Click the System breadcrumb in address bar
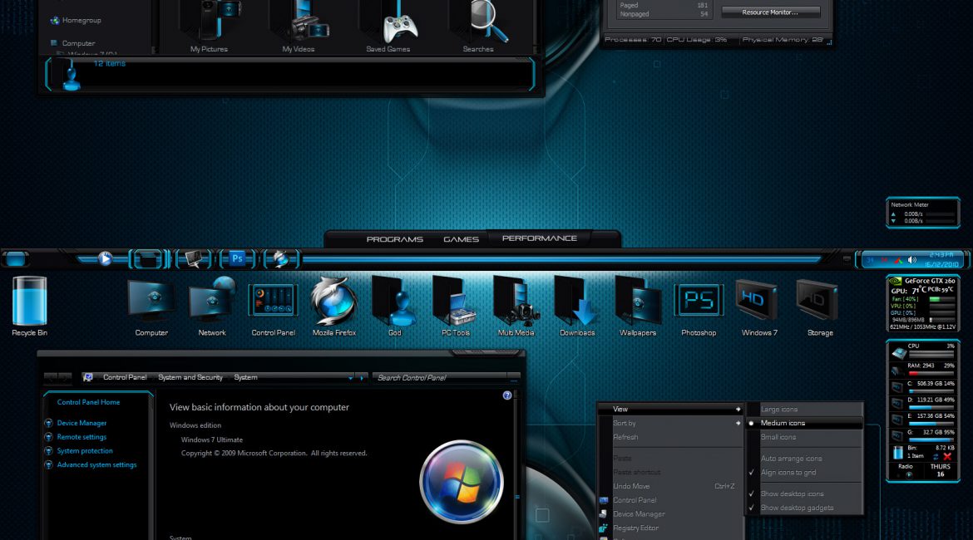 pyautogui.click(x=245, y=377)
